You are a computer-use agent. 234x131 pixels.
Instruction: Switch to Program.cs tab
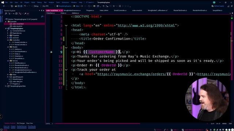tap(90, 11)
